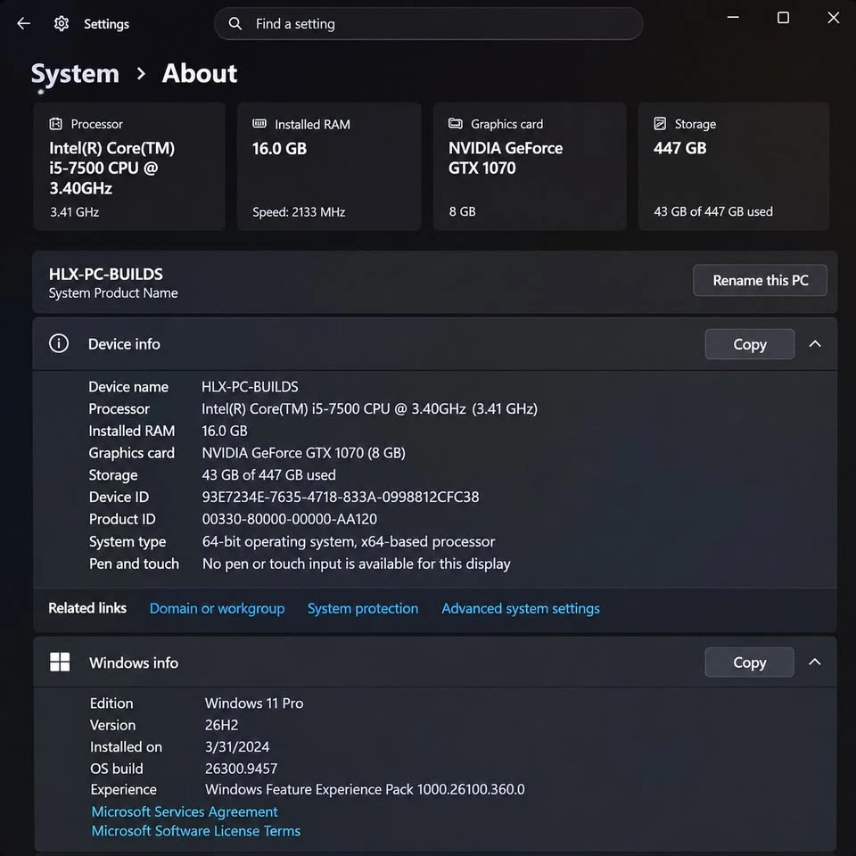The image size is (856, 856).
Task: Click the search magnifier icon
Action: click(235, 23)
